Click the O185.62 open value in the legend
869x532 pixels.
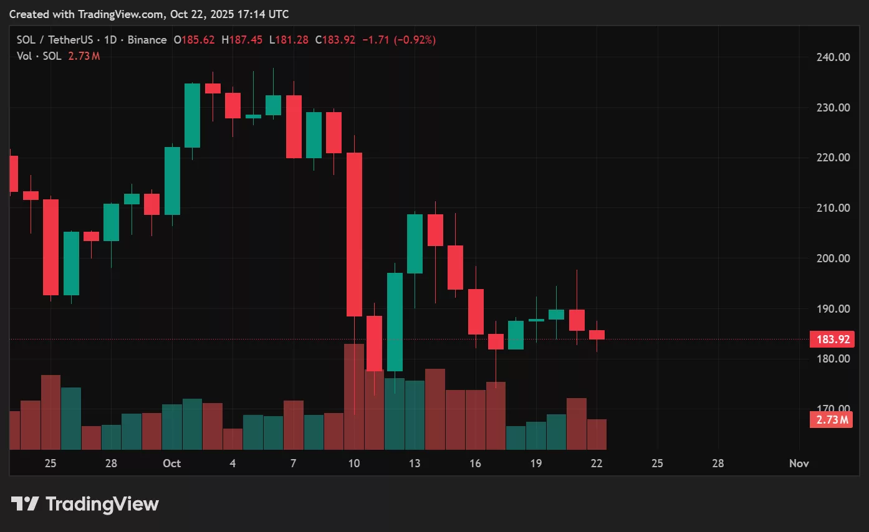pos(194,39)
